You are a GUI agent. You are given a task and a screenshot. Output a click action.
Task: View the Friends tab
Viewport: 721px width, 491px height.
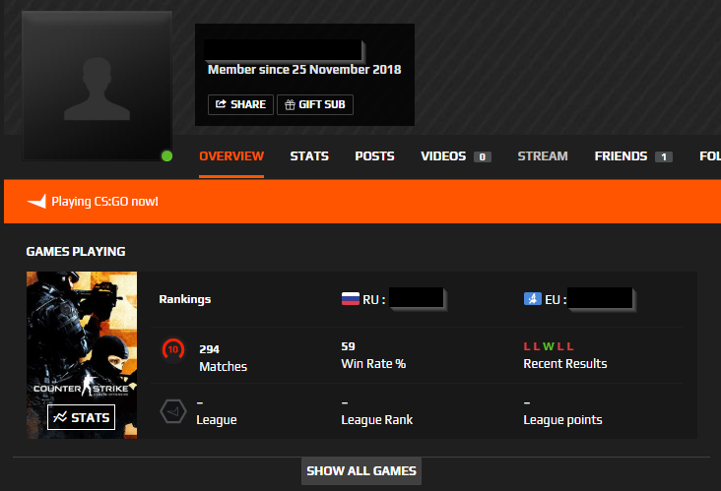[x=633, y=156]
